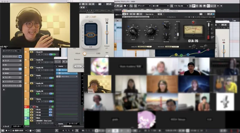This screenshot has height=133, width=240.
Task: Select BLACKY revision on CLA-76
Action: (x=175, y=47)
